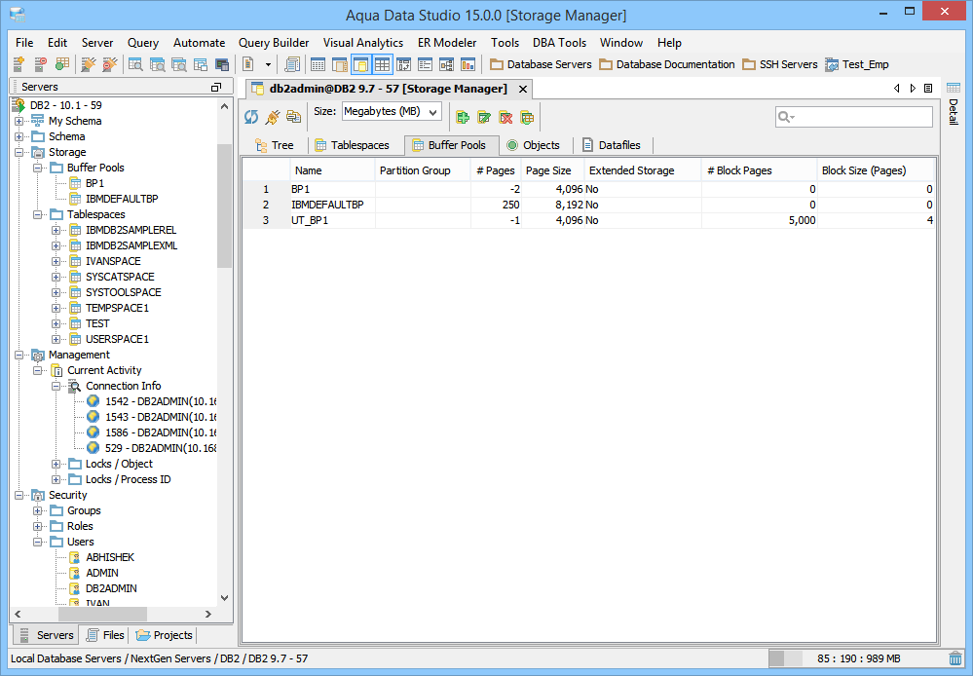This screenshot has height=676, width=973.
Task: Click the dark terminal window toolbar icon
Action: [221, 64]
